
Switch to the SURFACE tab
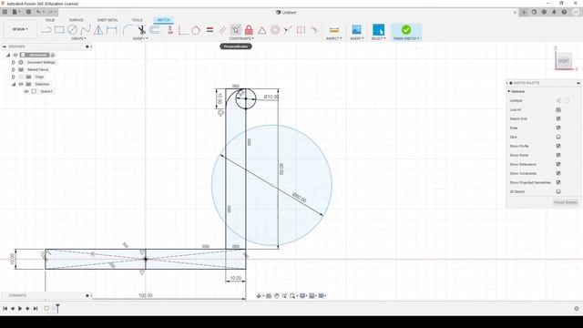[77, 20]
